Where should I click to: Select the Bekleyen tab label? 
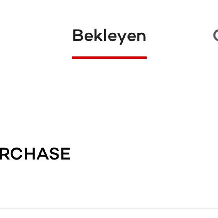click(x=109, y=36)
